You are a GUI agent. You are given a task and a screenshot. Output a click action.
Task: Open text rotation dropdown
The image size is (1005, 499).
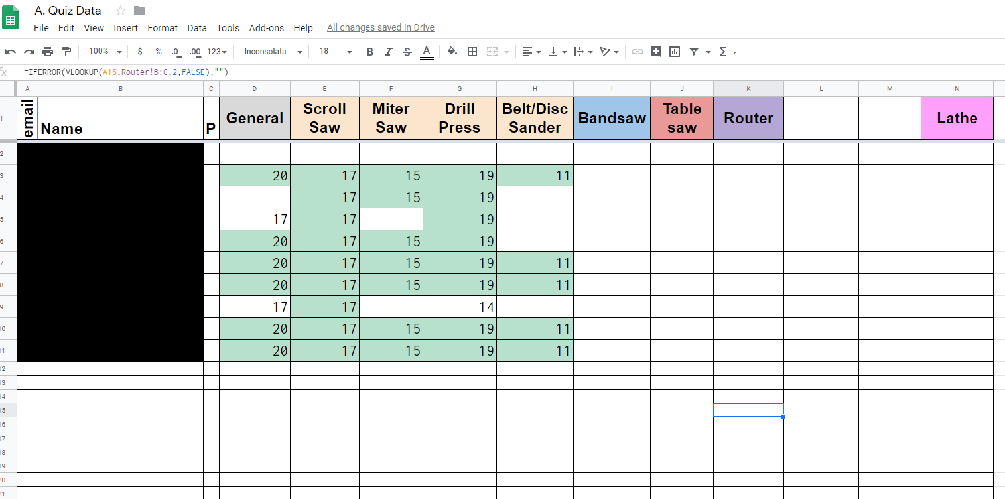coord(609,52)
